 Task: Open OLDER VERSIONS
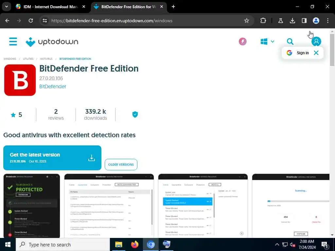[121, 165]
